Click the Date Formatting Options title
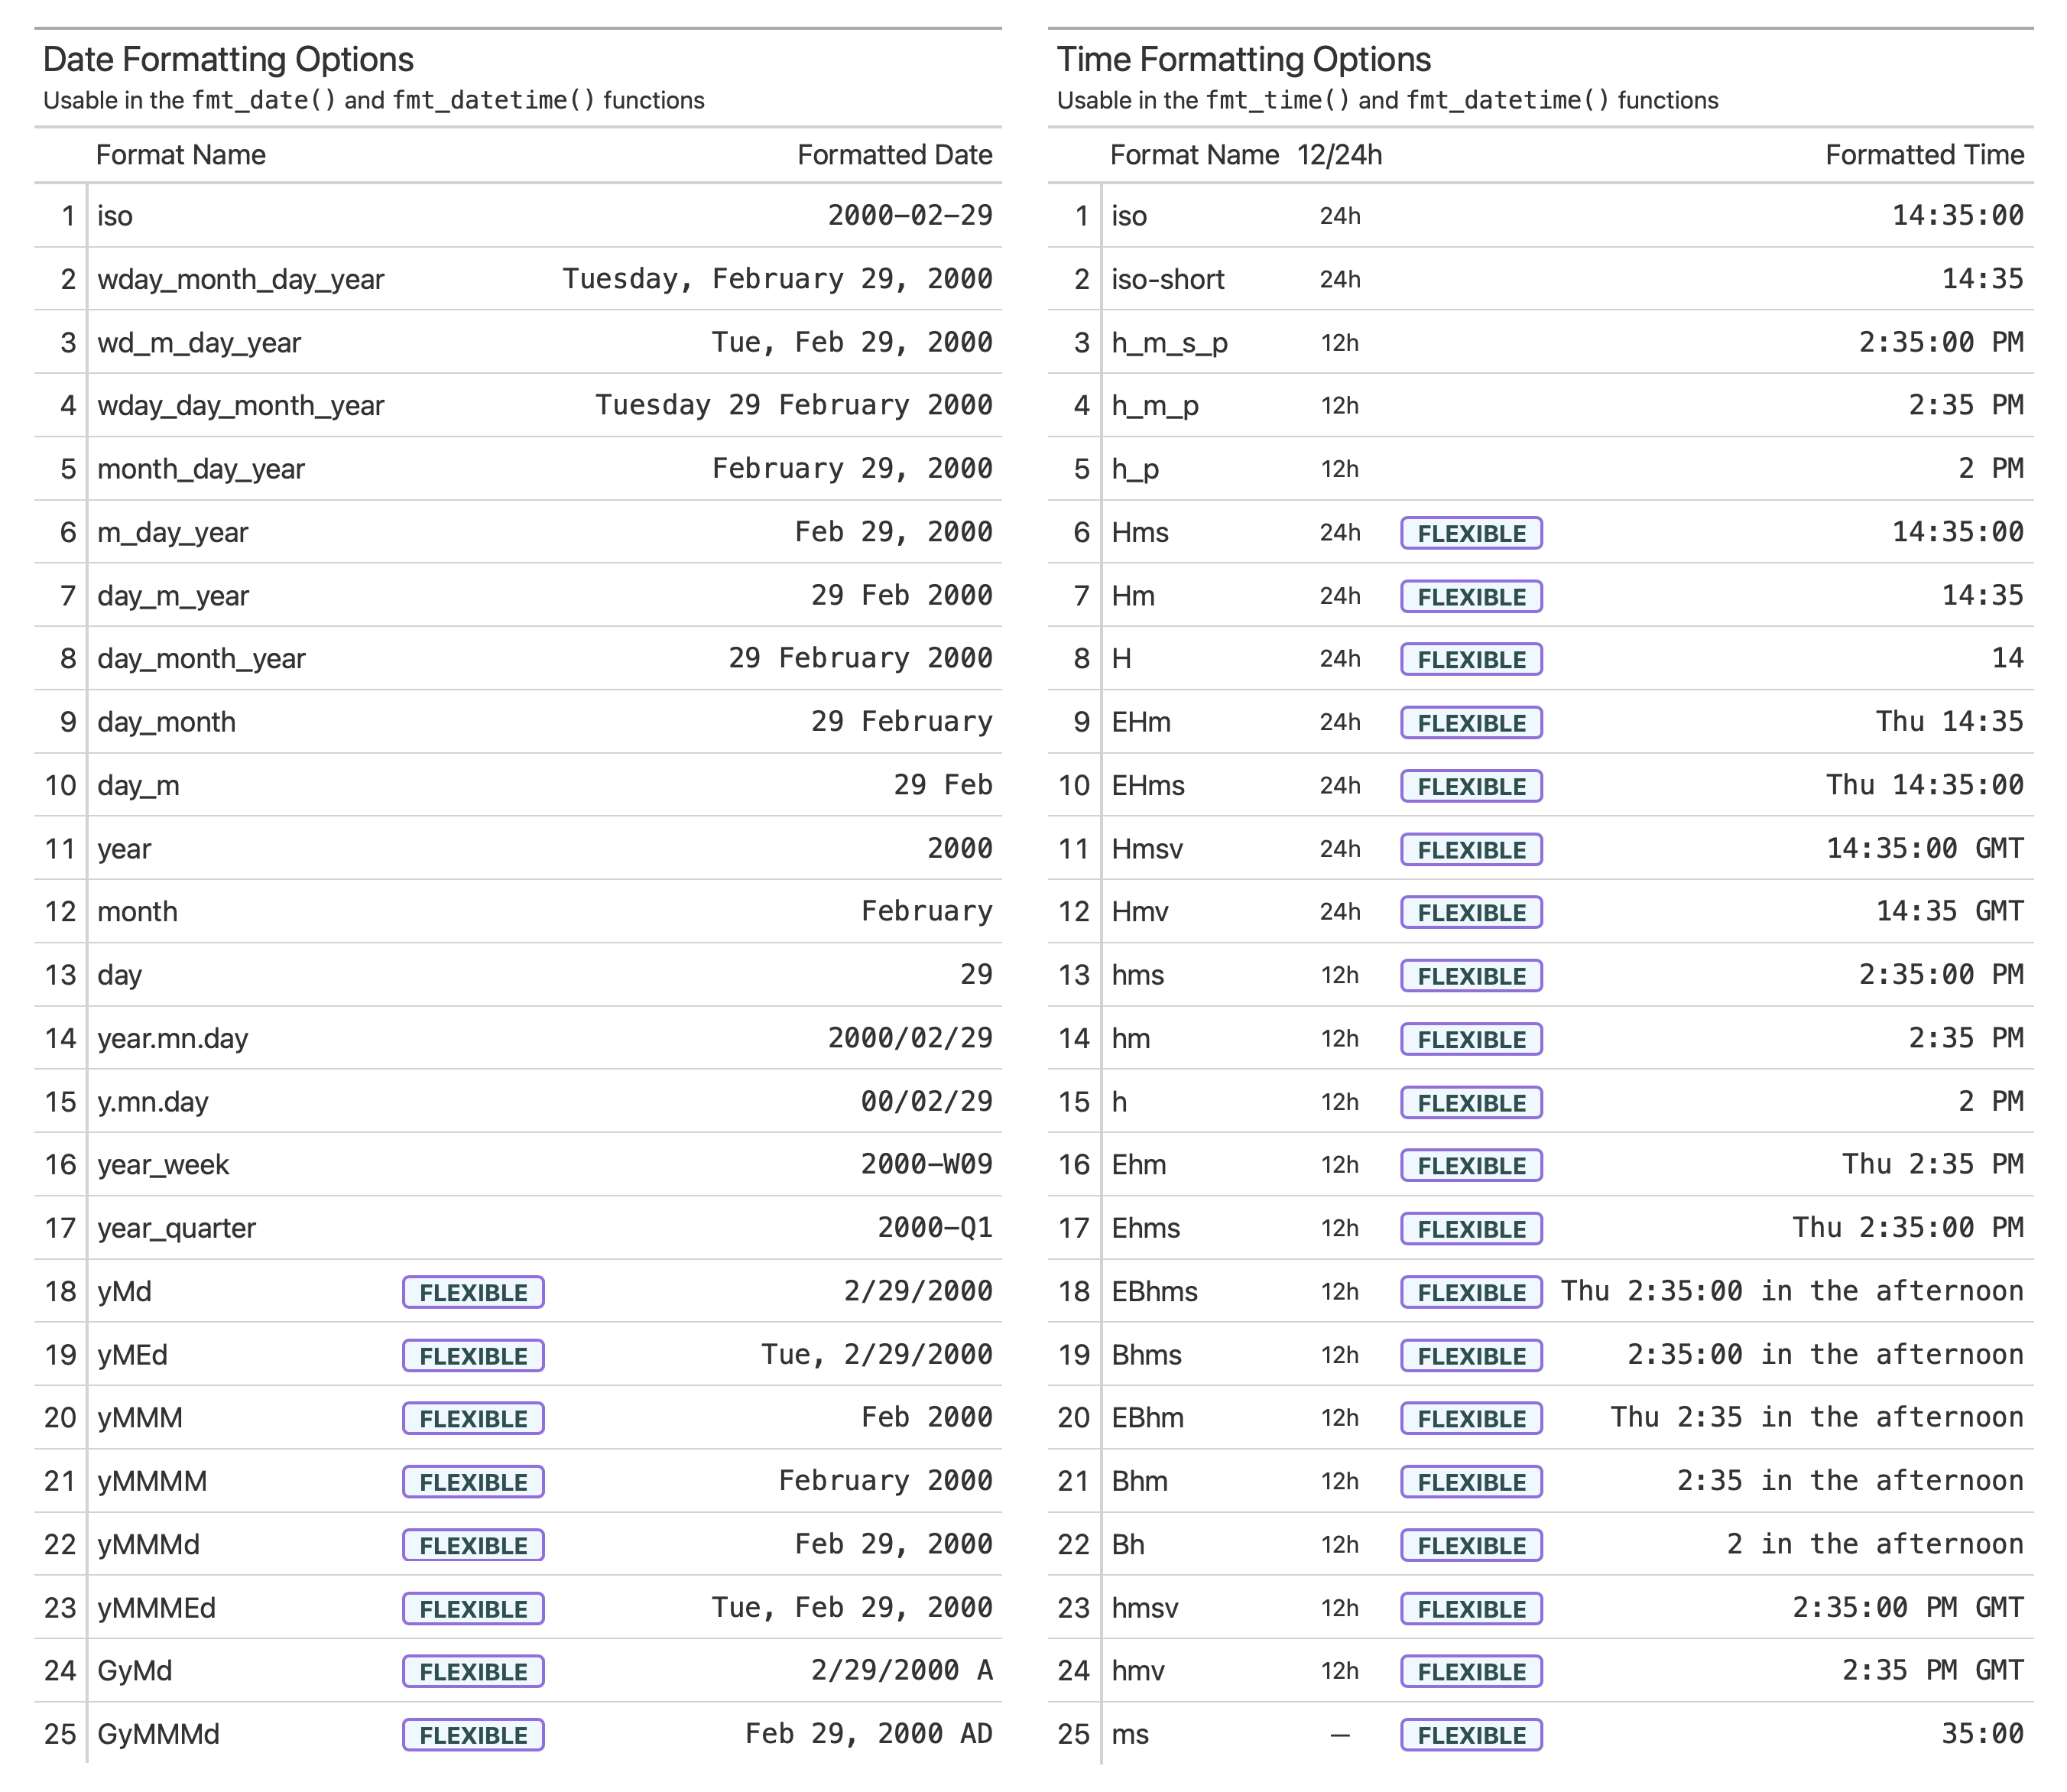 (x=229, y=58)
